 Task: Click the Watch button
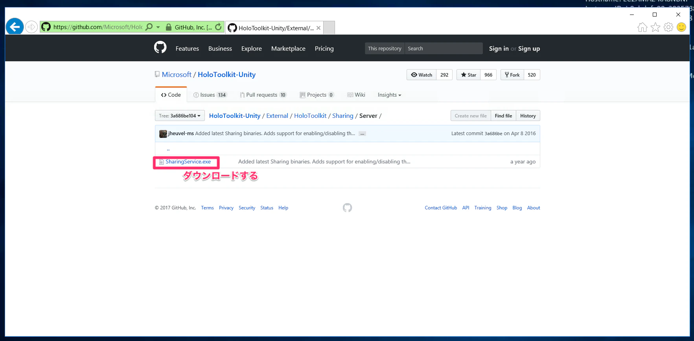tap(422, 75)
